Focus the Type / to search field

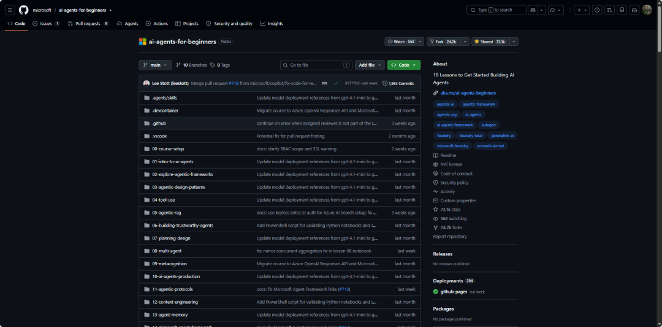(496, 10)
